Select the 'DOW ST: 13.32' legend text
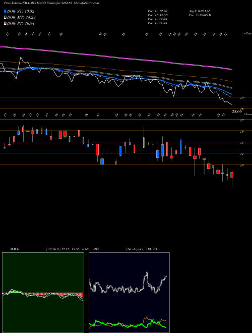This screenshot has height=333, width=252. (21, 11)
